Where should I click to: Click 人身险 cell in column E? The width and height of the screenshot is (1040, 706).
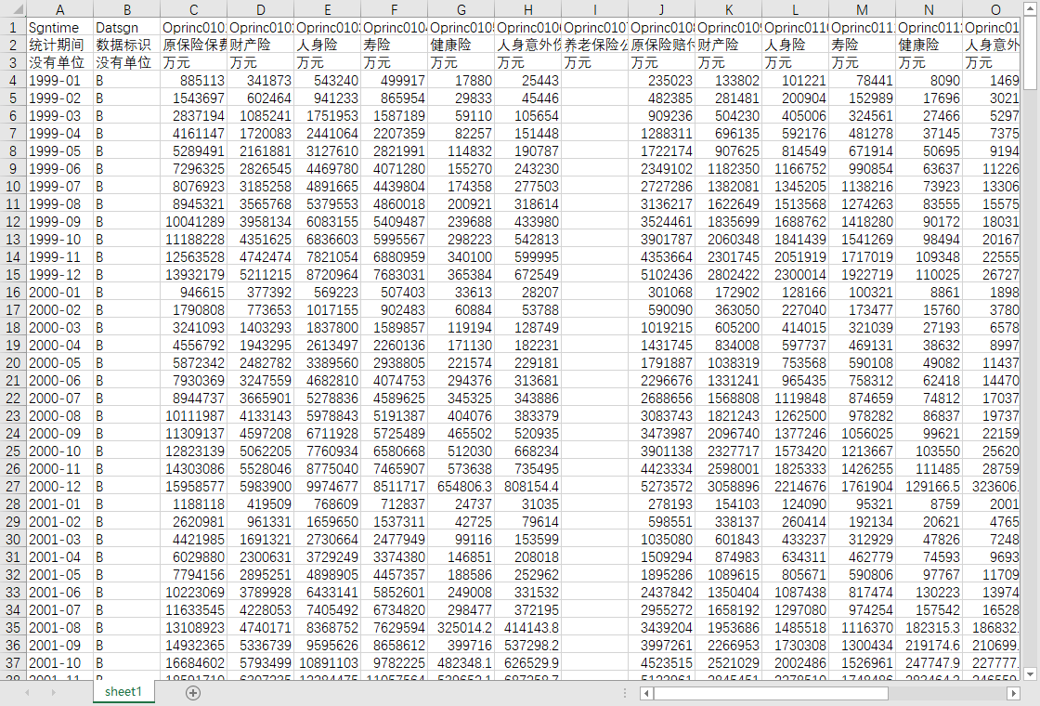click(328, 46)
